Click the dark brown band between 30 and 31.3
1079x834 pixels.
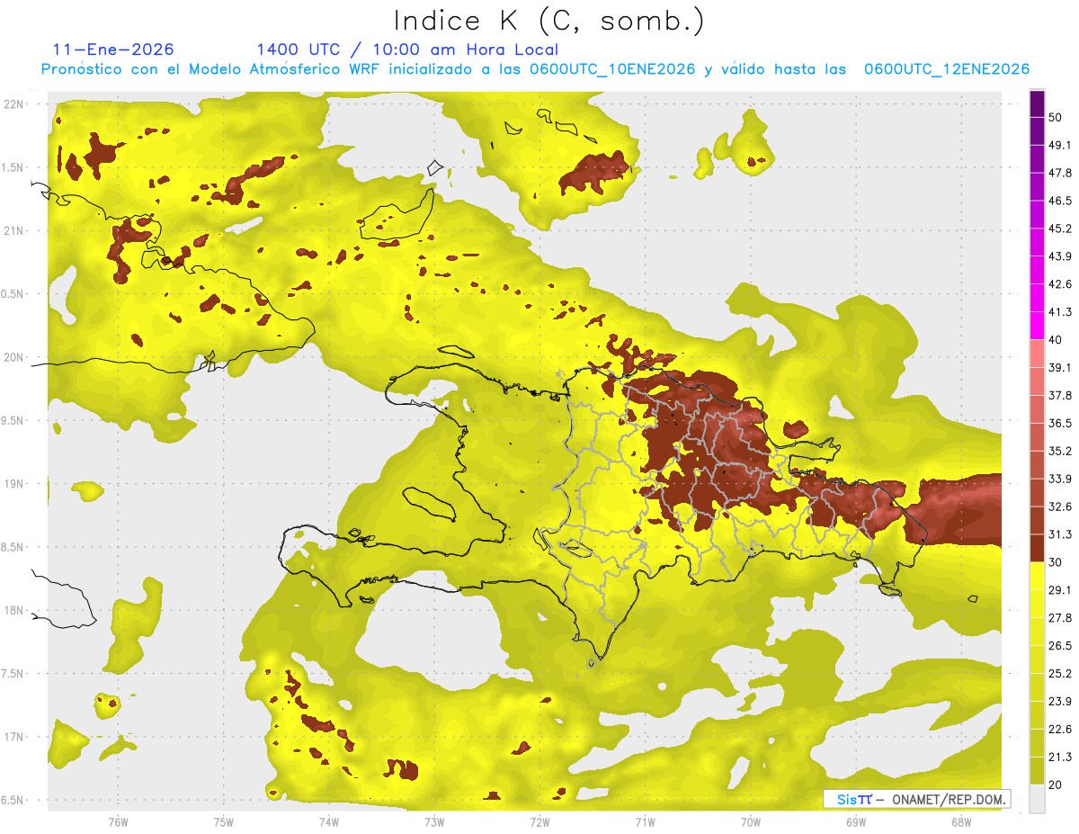[1037, 549]
